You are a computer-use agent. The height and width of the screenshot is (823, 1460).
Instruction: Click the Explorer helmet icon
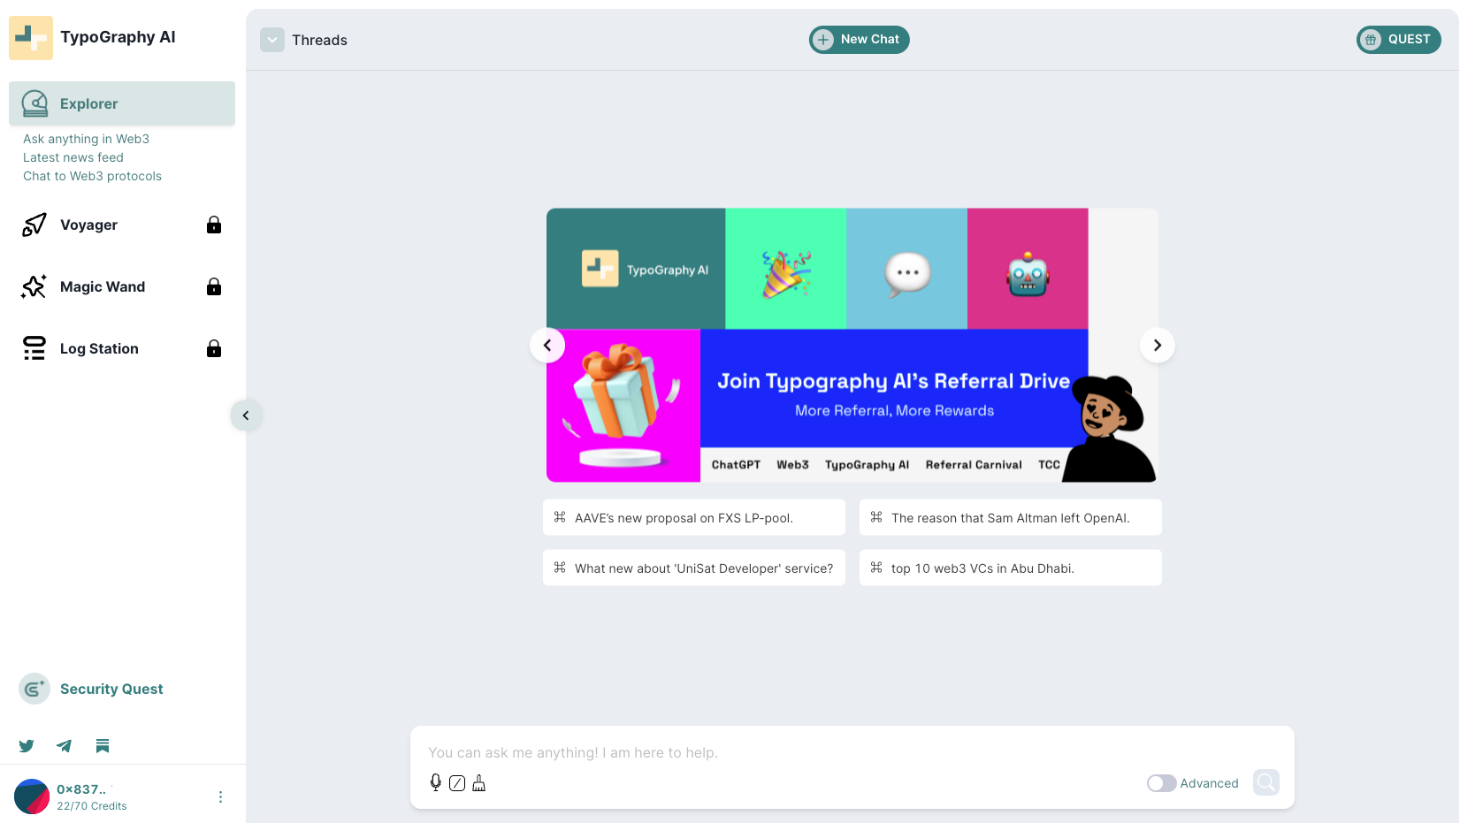pyautogui.click(x=34, y=103)
